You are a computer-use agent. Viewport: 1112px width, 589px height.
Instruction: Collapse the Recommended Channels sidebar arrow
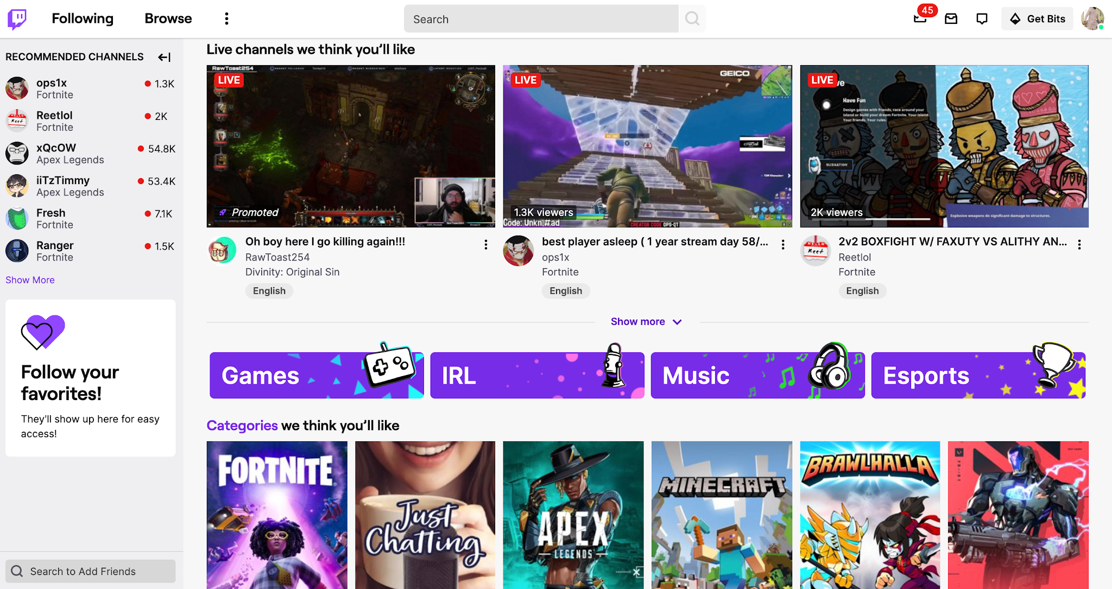click(x=164, y=57)
